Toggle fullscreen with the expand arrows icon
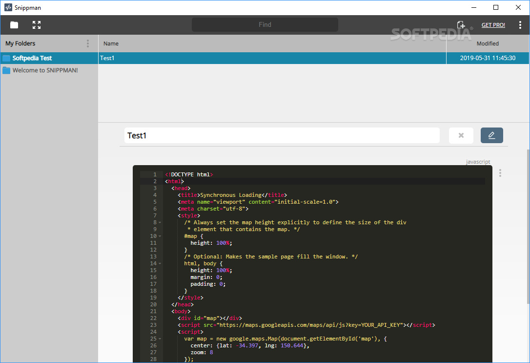The image size is (530, 363). pos(37,25)
